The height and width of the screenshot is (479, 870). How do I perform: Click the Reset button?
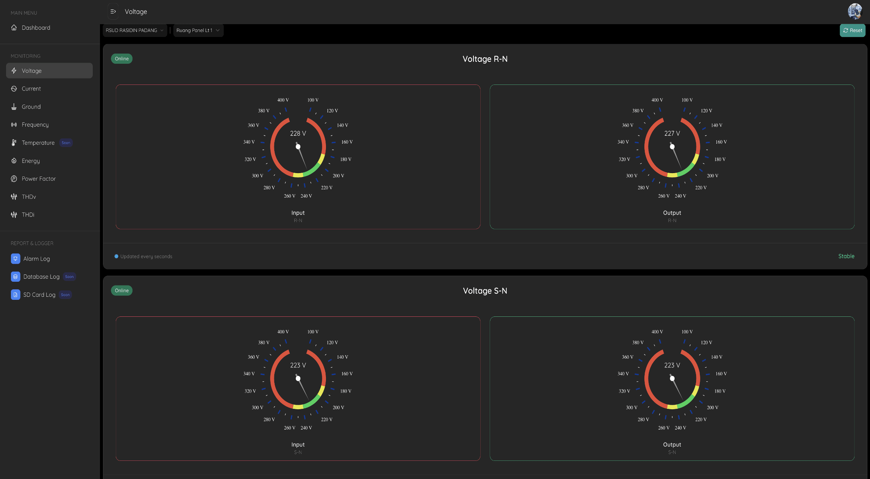point(853,31)
